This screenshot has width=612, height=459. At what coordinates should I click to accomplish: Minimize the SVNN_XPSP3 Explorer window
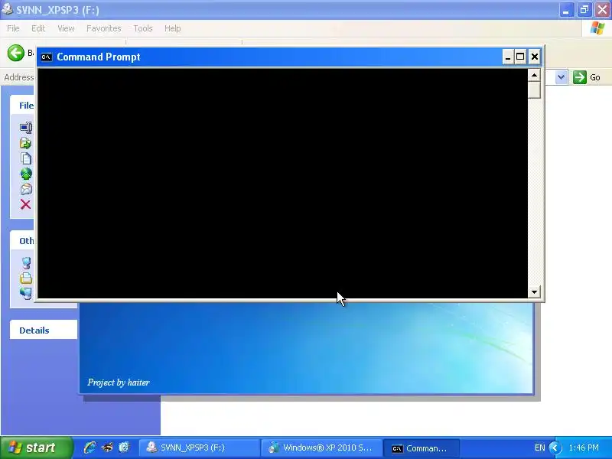[x=566, y=10]
